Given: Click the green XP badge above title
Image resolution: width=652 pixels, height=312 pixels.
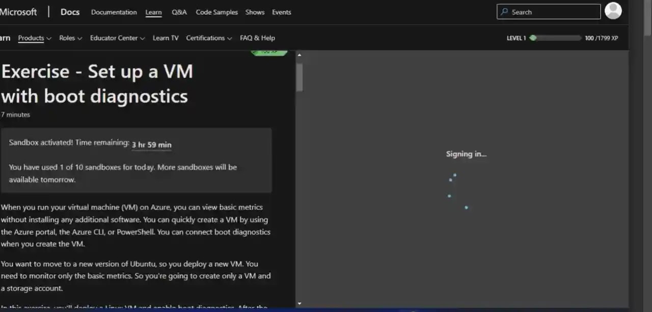Looking at the screenshot, I should point(269,52).
